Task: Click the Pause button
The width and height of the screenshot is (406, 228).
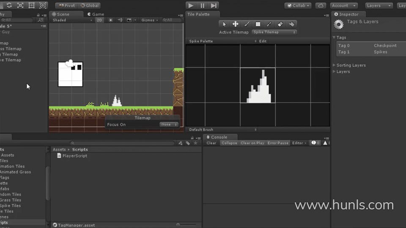Action: tap(202, 5)
